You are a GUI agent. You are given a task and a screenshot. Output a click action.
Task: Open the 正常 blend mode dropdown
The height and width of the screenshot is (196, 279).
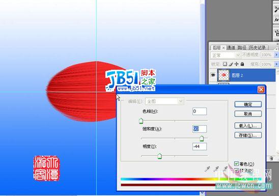point(225,55)
